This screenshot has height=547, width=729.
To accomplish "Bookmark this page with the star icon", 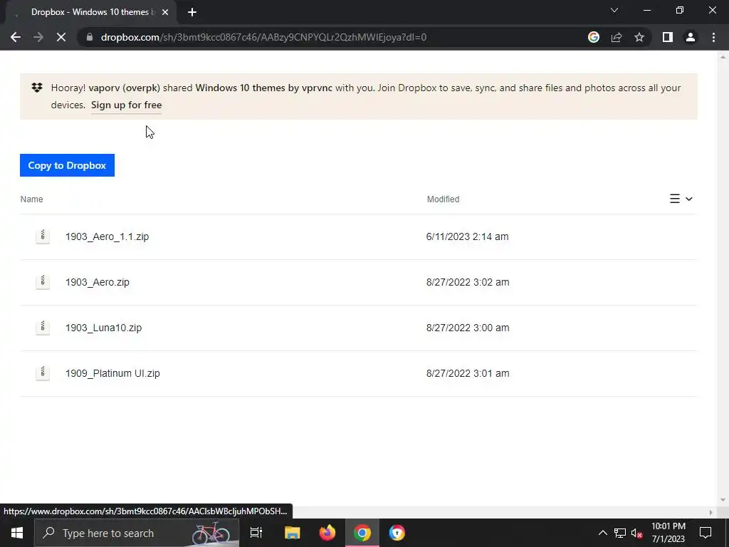I will [639, 37].
